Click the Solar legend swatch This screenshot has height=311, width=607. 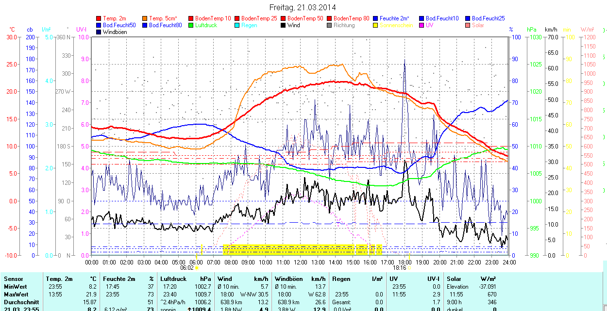click(468, 25)
